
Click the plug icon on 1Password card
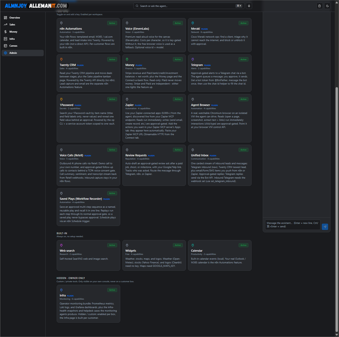tap(61, 99)
